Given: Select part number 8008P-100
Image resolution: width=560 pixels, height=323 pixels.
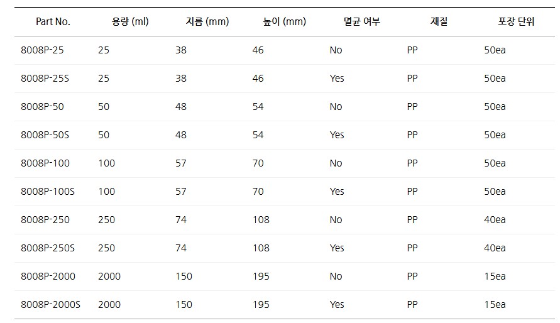Looking at the screenshot, I should click(45, 163).
